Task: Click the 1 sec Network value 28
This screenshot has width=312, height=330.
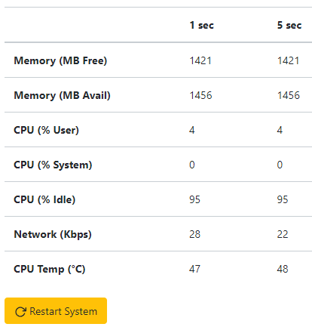Action: (195, 234)
